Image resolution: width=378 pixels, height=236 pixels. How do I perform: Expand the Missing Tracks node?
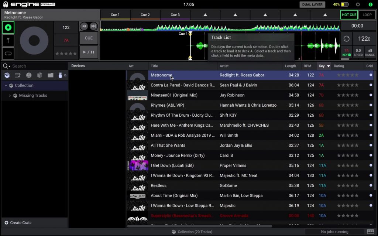(x=10, y=96)
